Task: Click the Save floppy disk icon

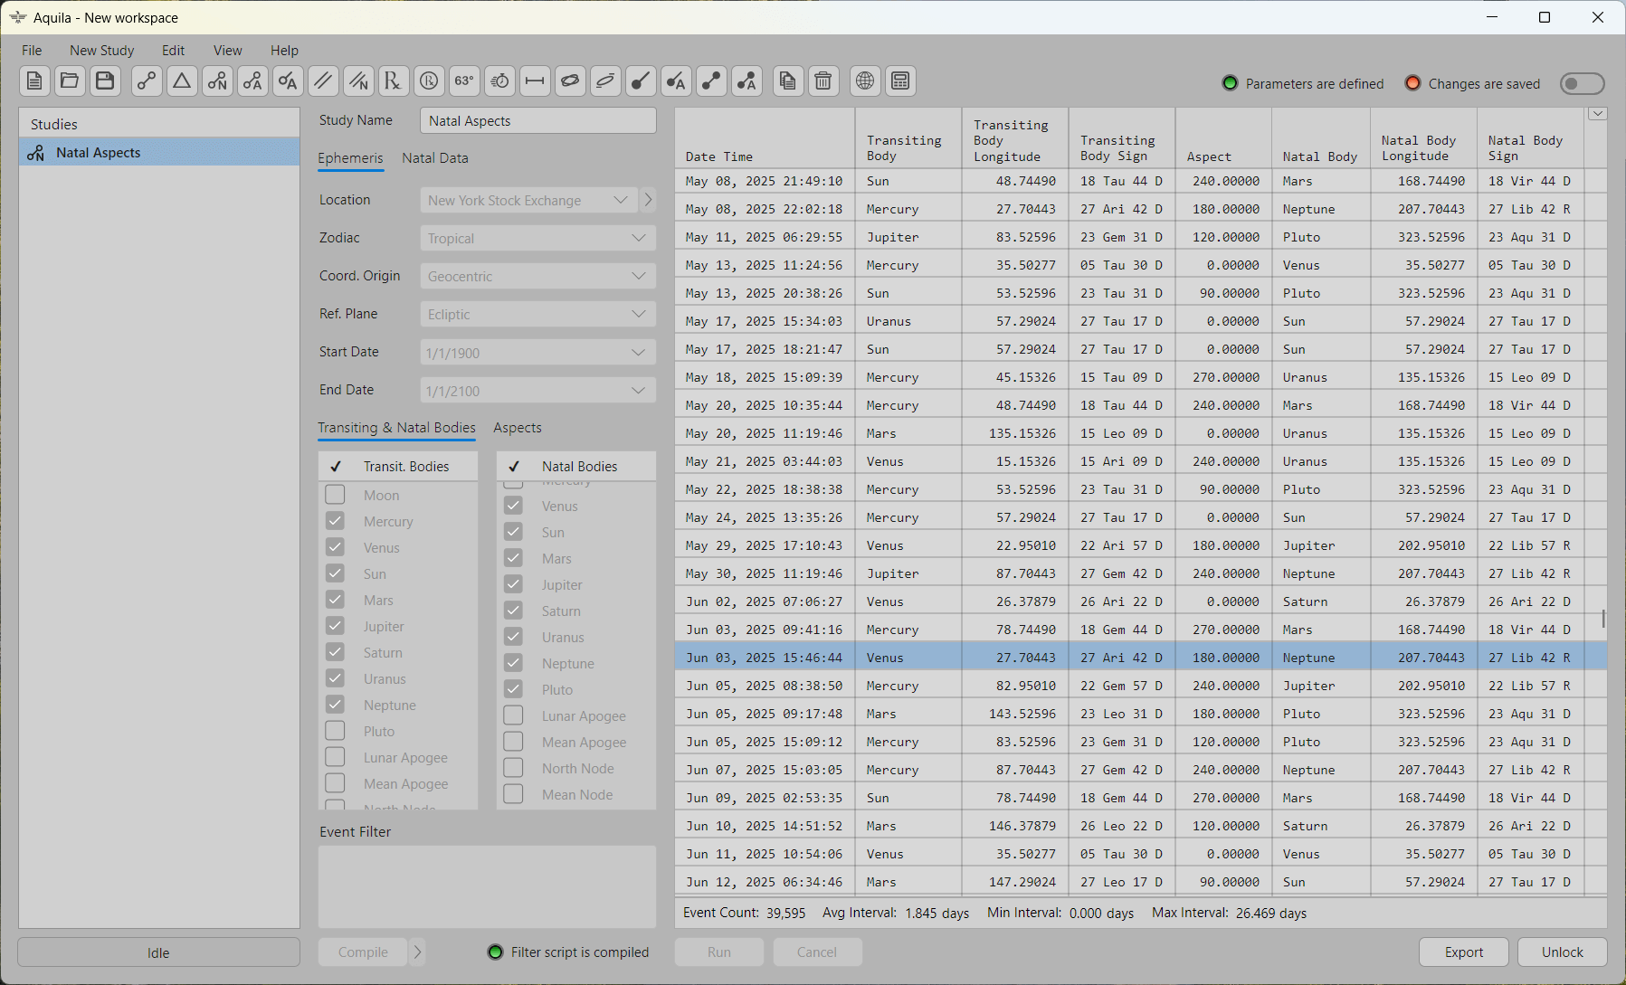Action: [x=105, y=81]
